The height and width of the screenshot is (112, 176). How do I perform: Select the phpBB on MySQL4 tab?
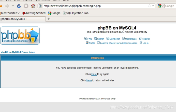(22, 19)
